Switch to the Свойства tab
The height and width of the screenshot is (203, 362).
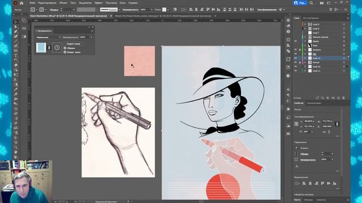click(299, 103)
